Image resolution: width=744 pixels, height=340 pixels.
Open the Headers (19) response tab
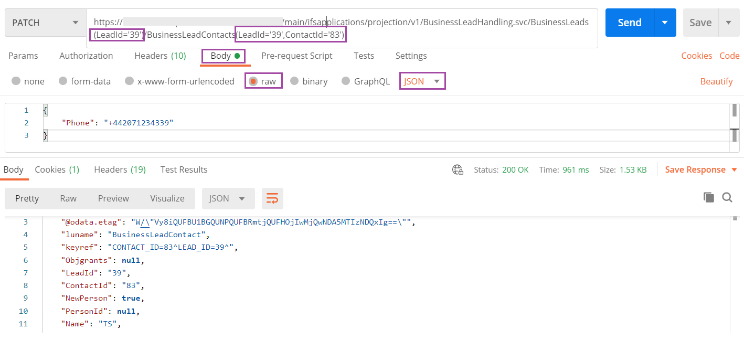tap(120, 169)
